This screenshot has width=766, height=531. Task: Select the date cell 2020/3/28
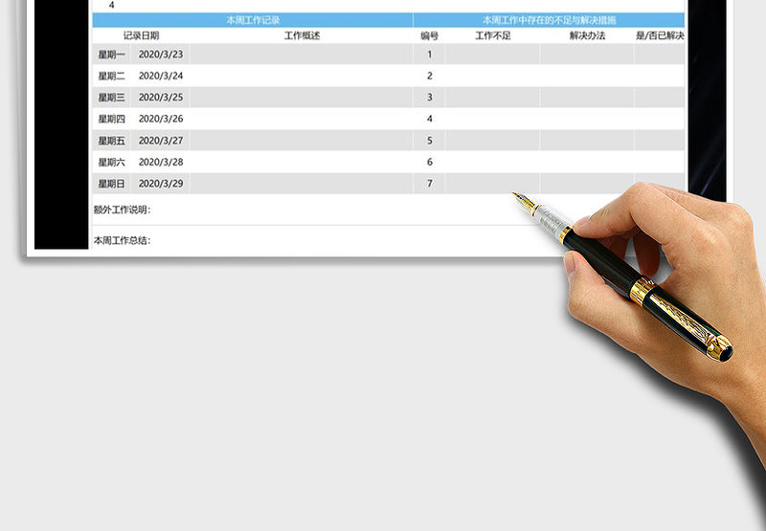click(161, 162)
